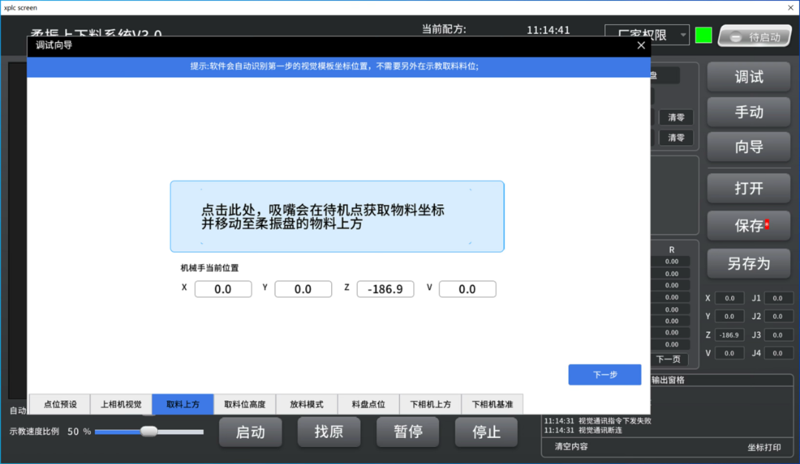Click the wizard Z field showing -186.9

pyautogui.click(x=385, y=289)
